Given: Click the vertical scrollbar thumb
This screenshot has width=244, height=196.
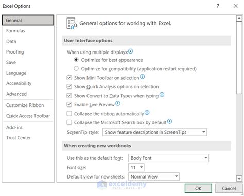Looking at the screenshot, I should (239, 58).
